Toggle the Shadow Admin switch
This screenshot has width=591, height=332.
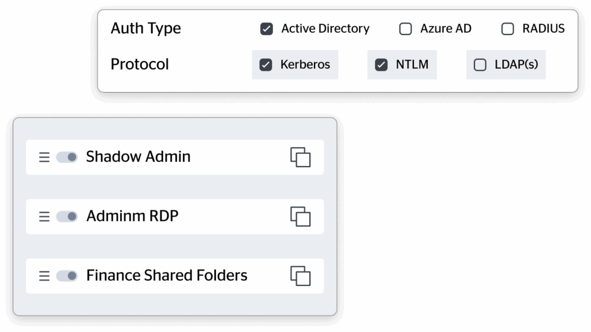pos(67,157)
